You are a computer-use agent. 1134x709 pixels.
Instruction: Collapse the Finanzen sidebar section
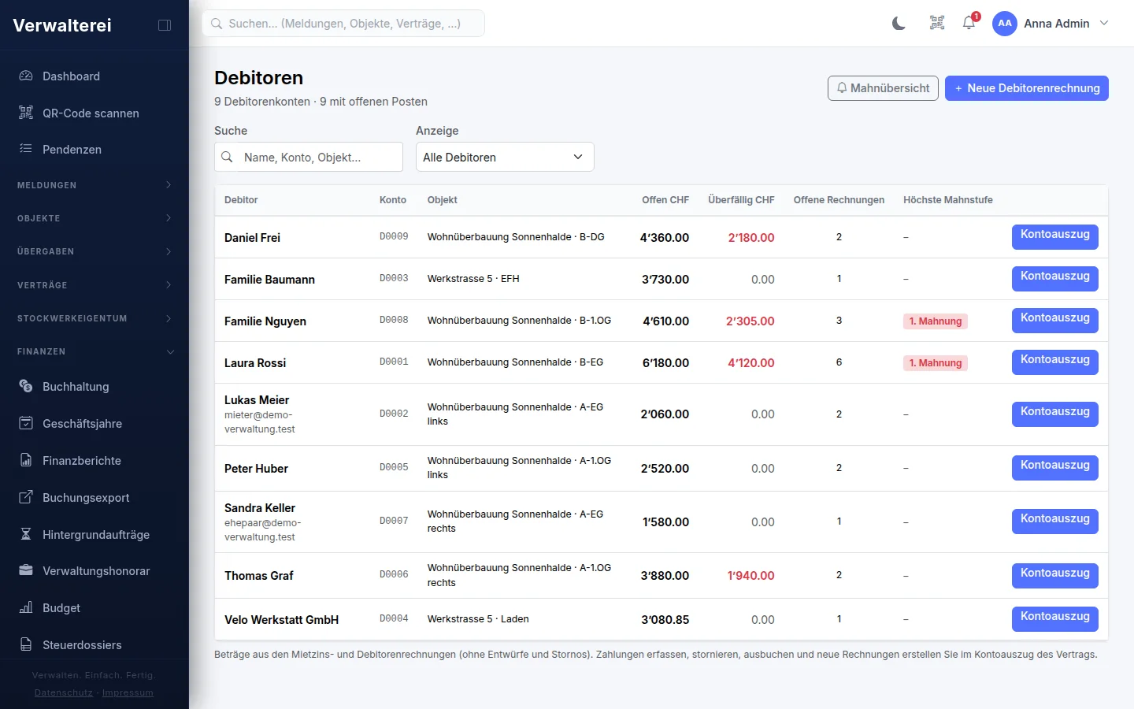(x=94, y=351)
